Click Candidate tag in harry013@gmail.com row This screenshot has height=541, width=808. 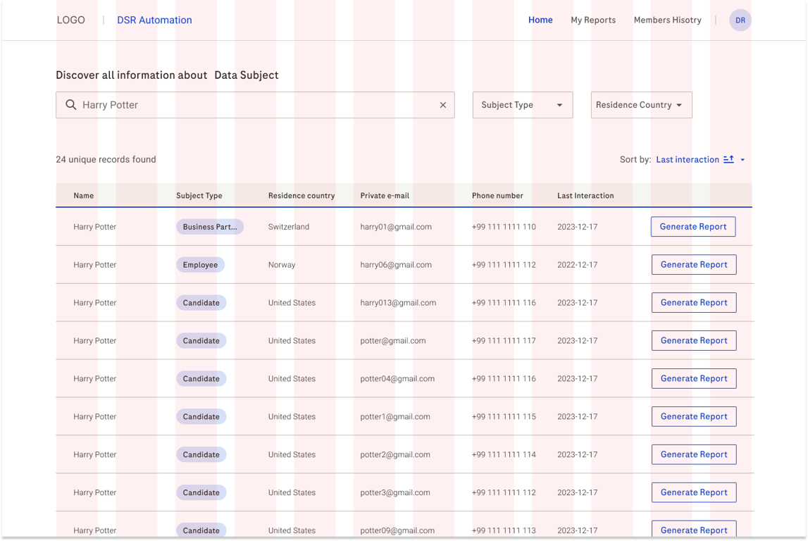[201, 303]
